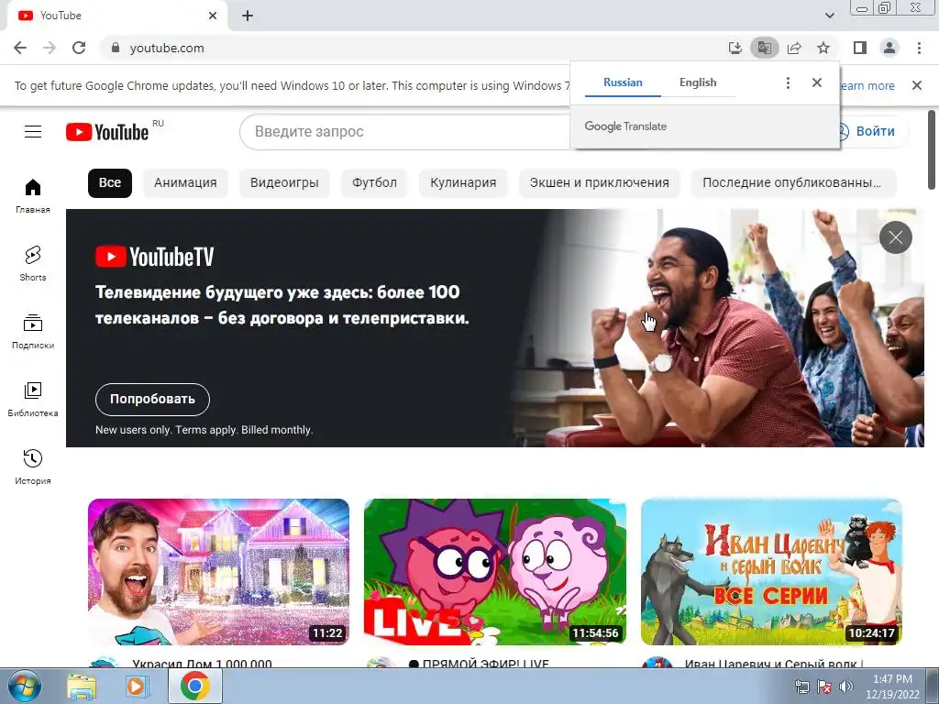Click the Попробовать button
This screenshot has width=939, height=704.
pyautogui.click(x=153, y=400)
